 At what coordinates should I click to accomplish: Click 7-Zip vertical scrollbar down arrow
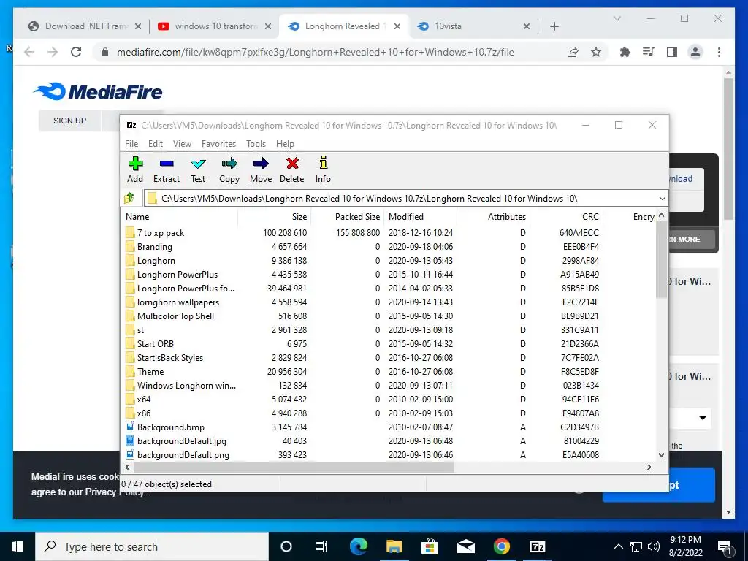[661, 454]
